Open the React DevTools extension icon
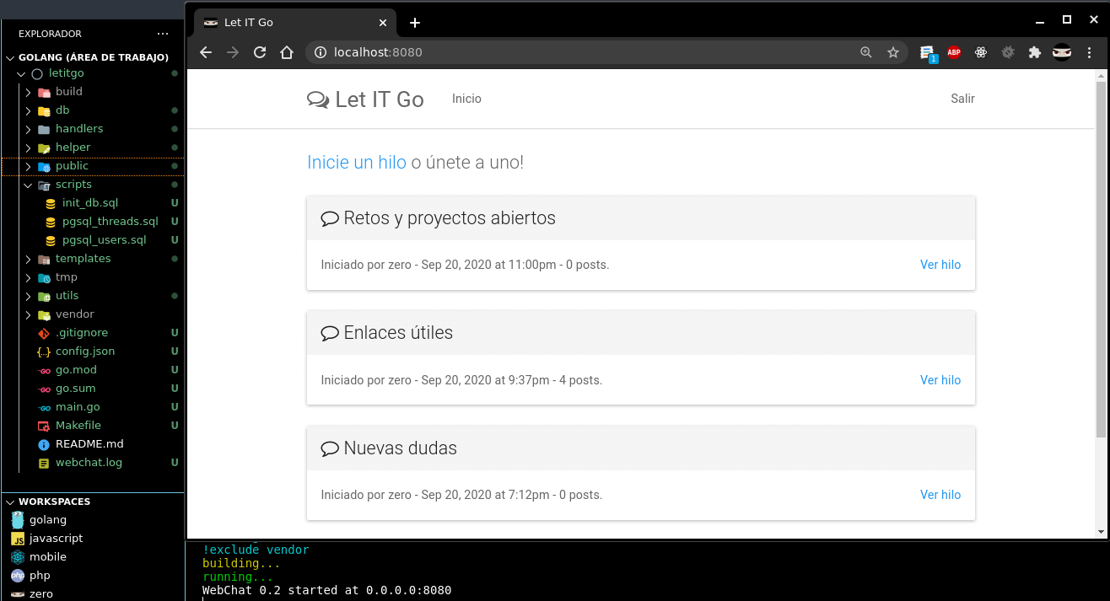The height and width of the screenshot is (601, 1110). [981, 52]
